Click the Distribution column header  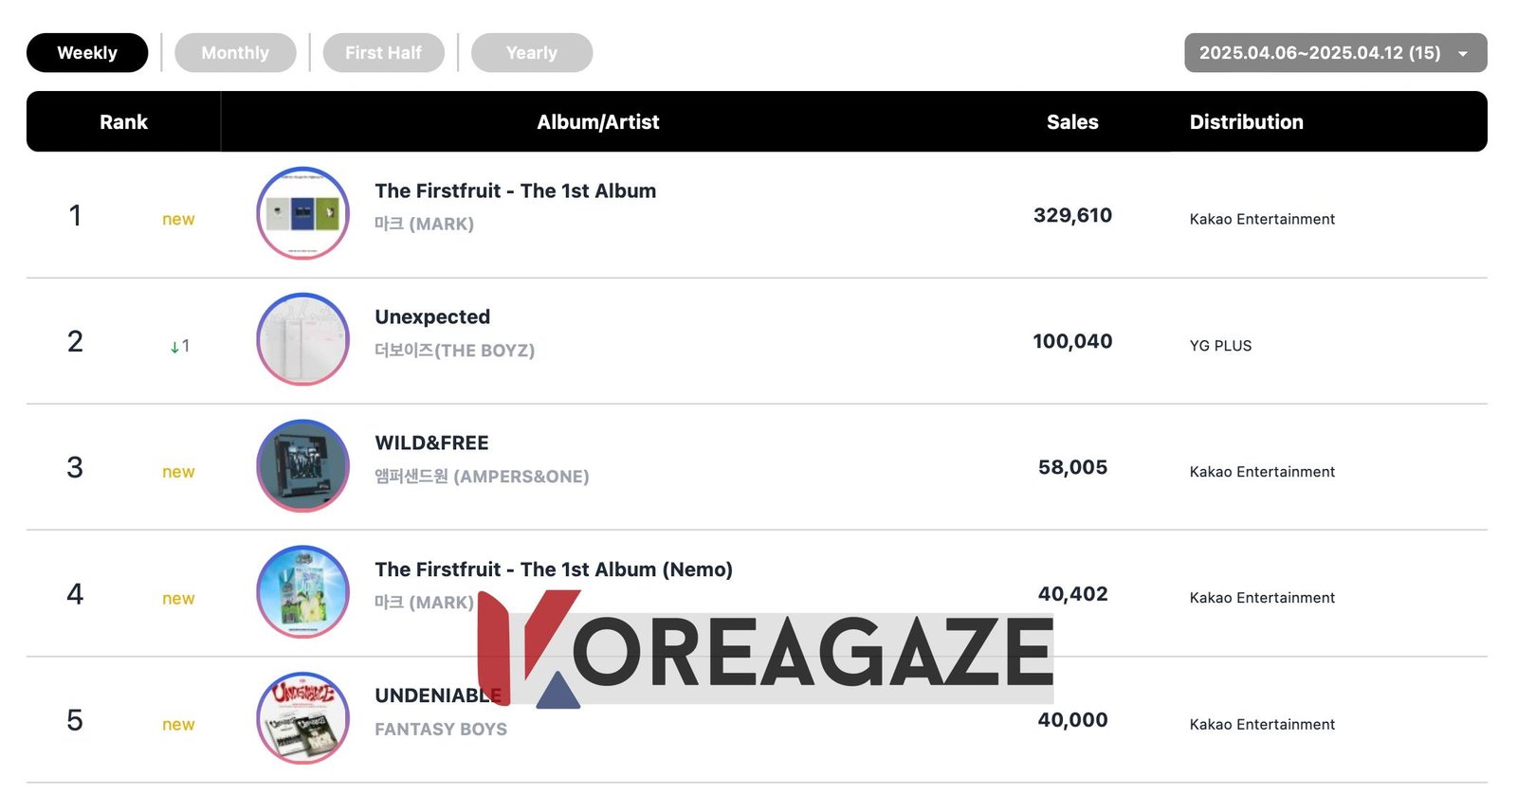(1246, 122)
